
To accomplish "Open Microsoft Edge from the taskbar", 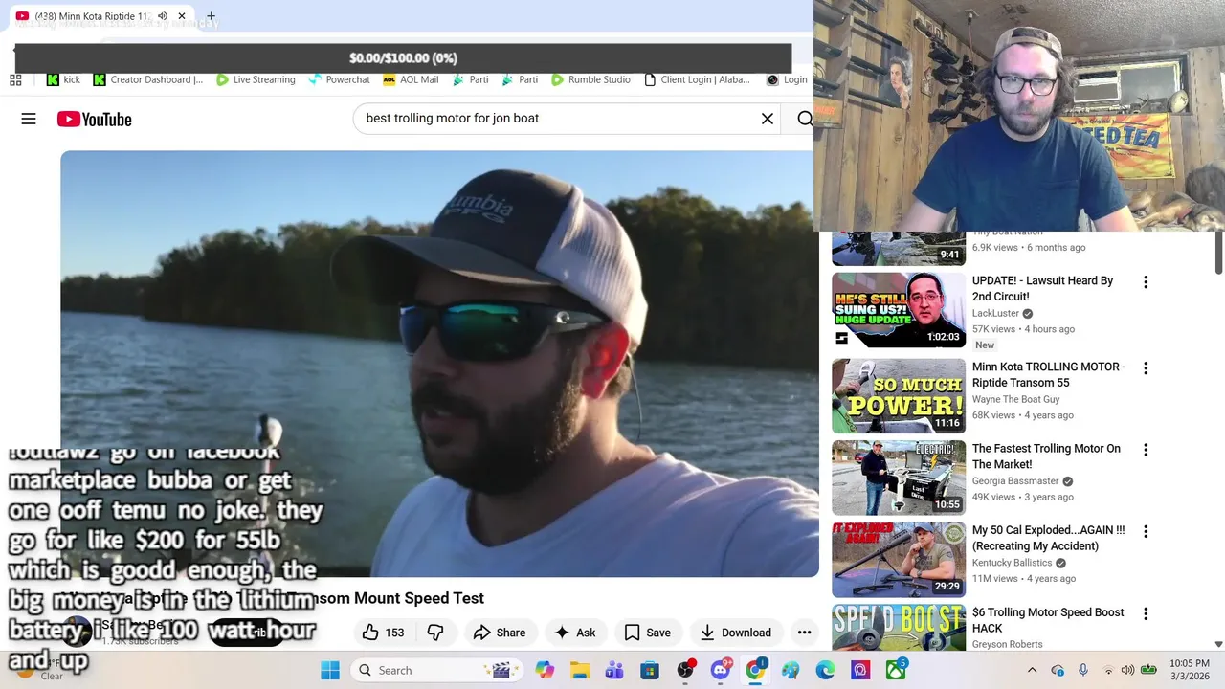I will pos(825,670).
